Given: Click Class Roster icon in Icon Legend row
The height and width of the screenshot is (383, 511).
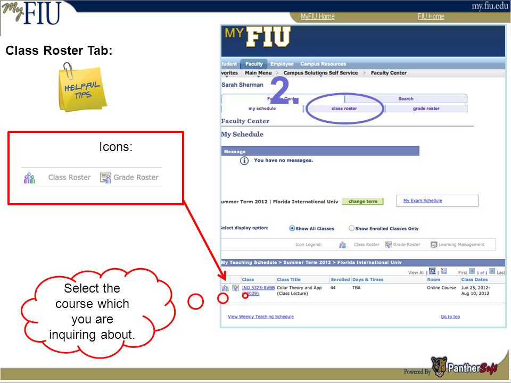Looking at the screenshot, I should coord(342,245).
